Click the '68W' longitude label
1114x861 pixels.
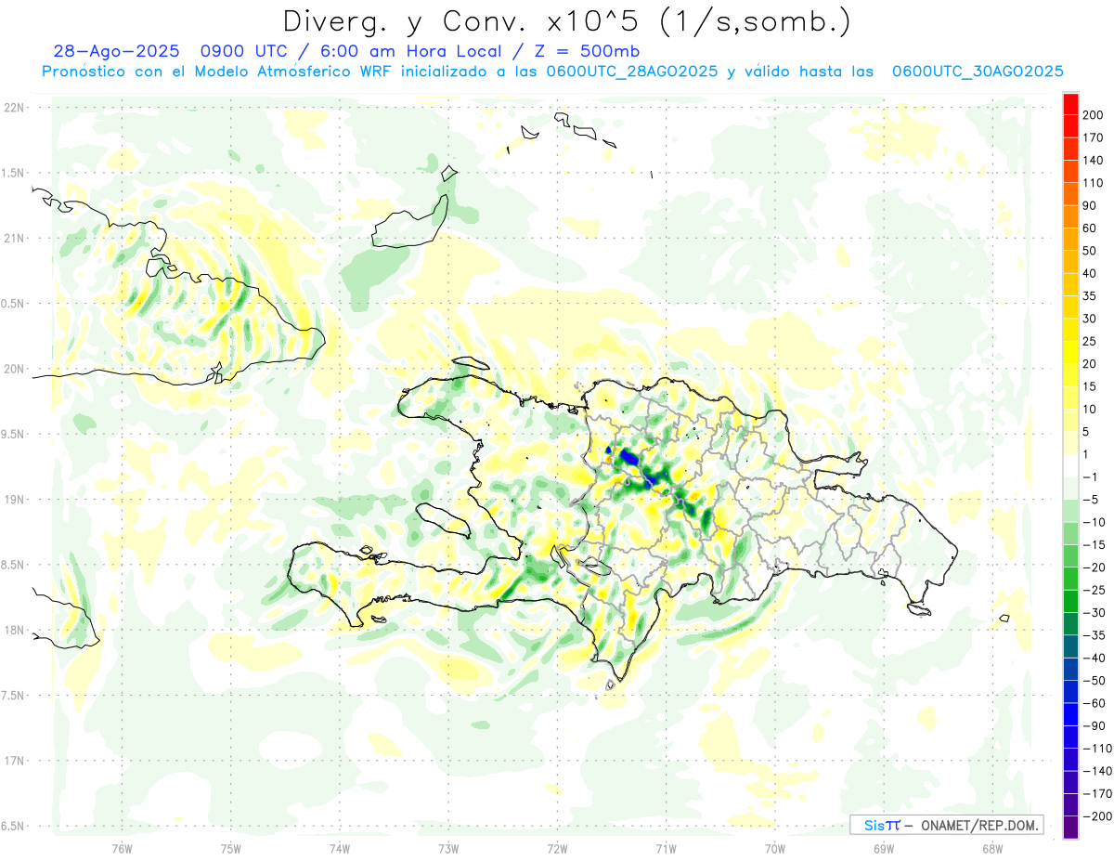pos(992,848)
